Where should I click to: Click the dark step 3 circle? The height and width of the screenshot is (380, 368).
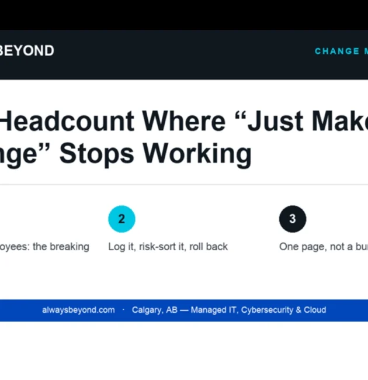tap(293, 219)
